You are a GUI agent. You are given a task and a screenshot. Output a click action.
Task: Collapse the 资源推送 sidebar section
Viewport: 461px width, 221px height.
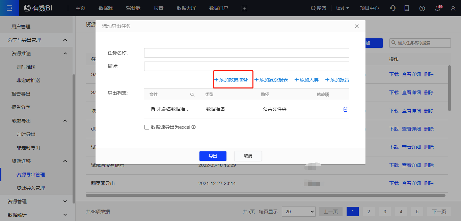(x=65, y=53)
